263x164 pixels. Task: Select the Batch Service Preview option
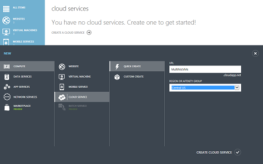point(82,107)
